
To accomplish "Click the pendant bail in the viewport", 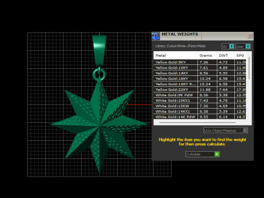I will tap(99, 51).
